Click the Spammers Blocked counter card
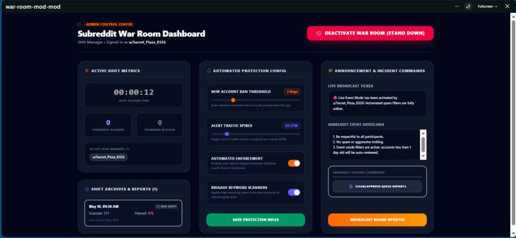The width and height of the screenshot is (516, 238). click(x=159, y=125)
